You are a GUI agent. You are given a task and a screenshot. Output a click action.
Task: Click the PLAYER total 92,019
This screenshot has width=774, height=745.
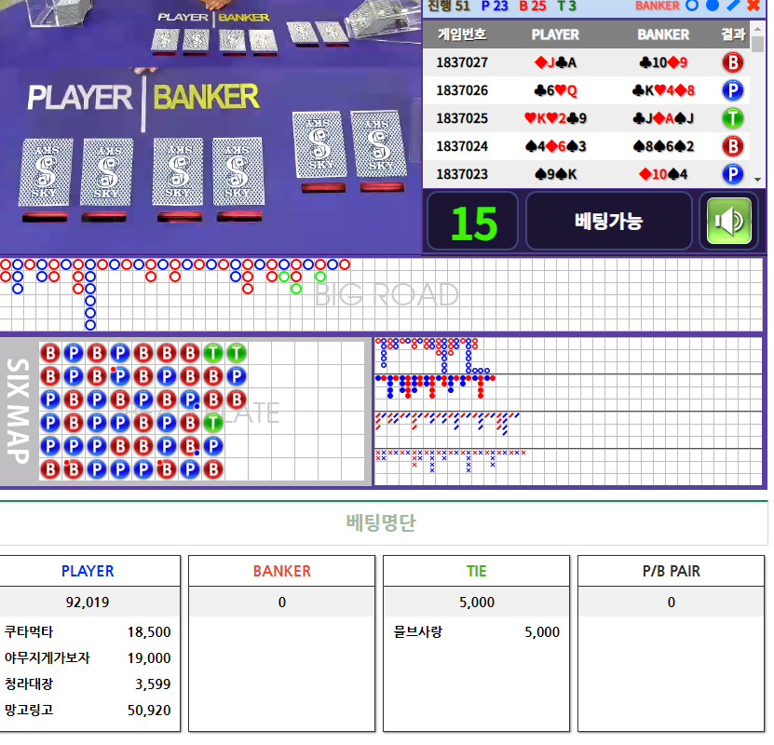coord(88,603)
